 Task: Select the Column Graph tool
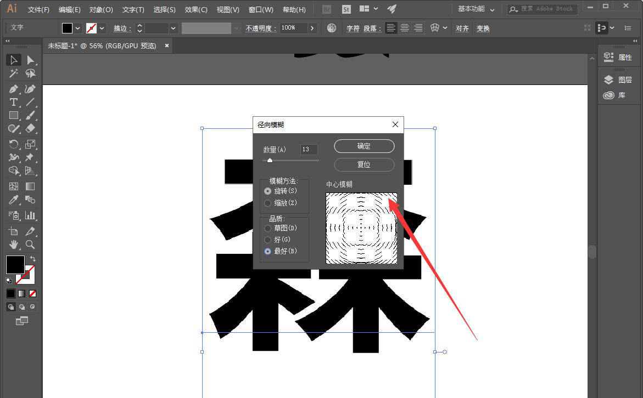30,215
